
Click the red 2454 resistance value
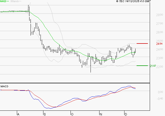coord(159,44)
